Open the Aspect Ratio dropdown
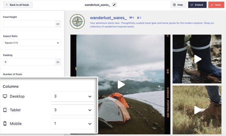Viewport: 226px width, 136px height. click(32, 43)
